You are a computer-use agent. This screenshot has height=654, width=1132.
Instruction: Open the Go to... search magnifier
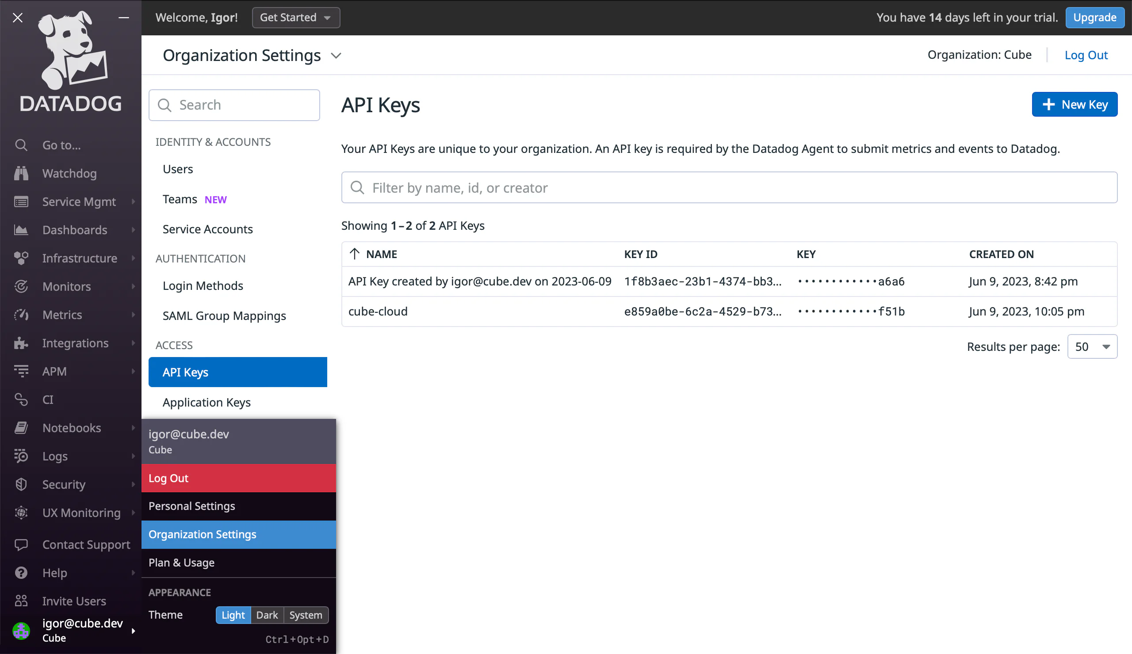(x=21, y=145)
